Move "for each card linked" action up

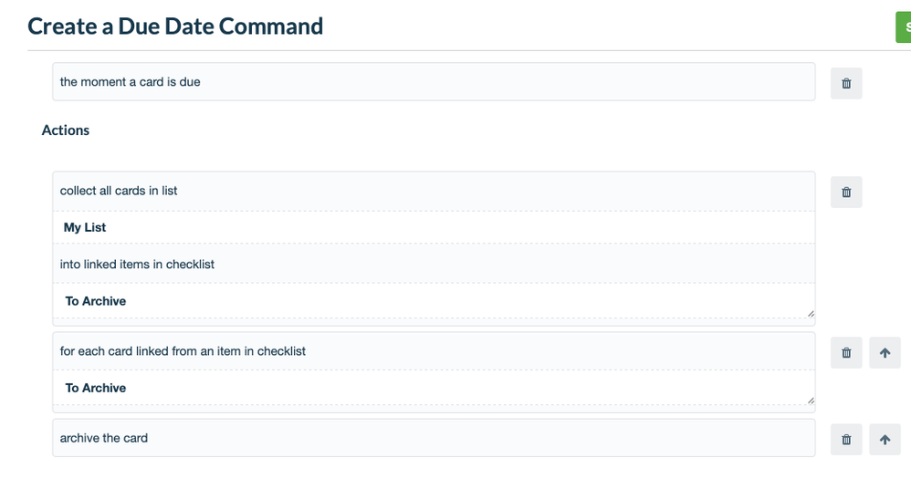(885, 352)
